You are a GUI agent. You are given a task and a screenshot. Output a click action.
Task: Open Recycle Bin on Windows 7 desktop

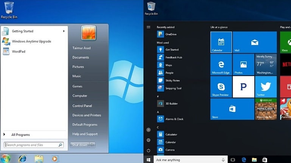pos(9,10)
